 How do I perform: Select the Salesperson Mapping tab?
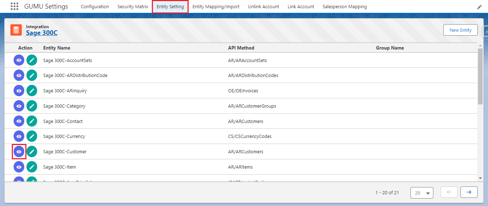[x=344, y=6]
